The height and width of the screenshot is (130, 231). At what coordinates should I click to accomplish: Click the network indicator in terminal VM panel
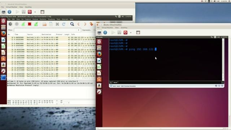(212, 37)
